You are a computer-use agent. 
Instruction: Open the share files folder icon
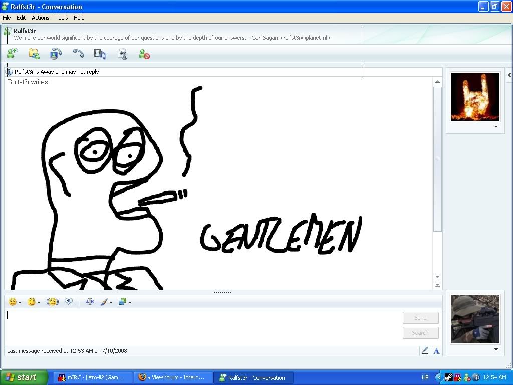tap(34, 54)
